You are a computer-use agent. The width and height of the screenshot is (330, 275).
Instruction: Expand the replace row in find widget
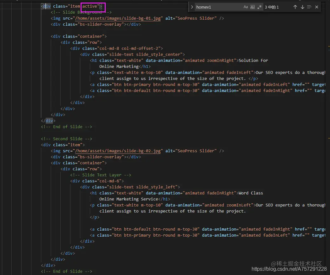pos(192,7)
